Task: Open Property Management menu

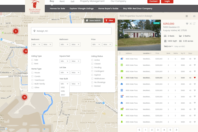Action: point(92,1)
